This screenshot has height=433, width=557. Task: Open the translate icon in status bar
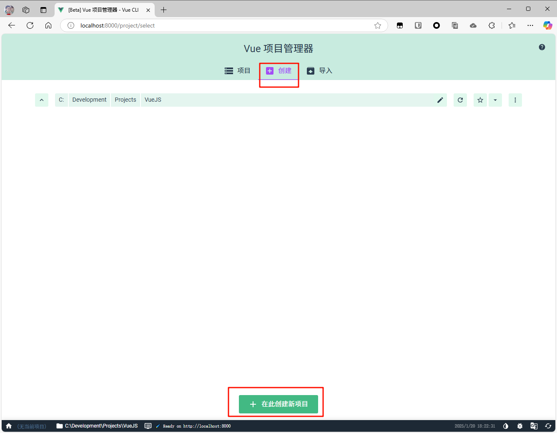click(x=534, y=426)
